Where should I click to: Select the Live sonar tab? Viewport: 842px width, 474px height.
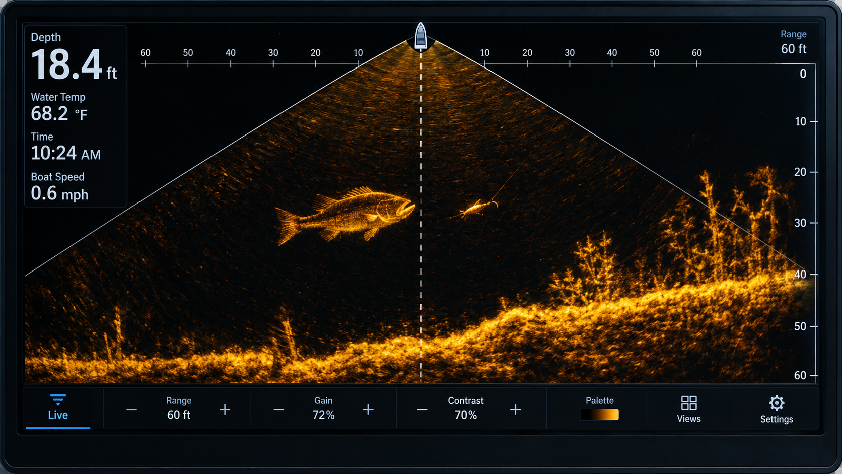pyautogui.click(x=58, y=408)
